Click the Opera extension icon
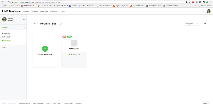Image resolution: width=213 pixels, height=107 pixels. 193,2
